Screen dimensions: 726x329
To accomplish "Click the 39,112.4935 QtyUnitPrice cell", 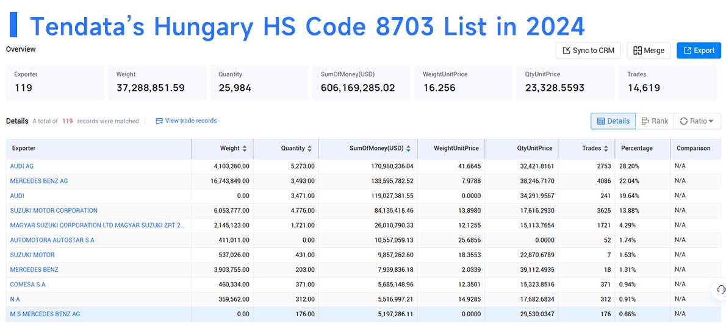I will pyautogui.click(x=535, y=270).
